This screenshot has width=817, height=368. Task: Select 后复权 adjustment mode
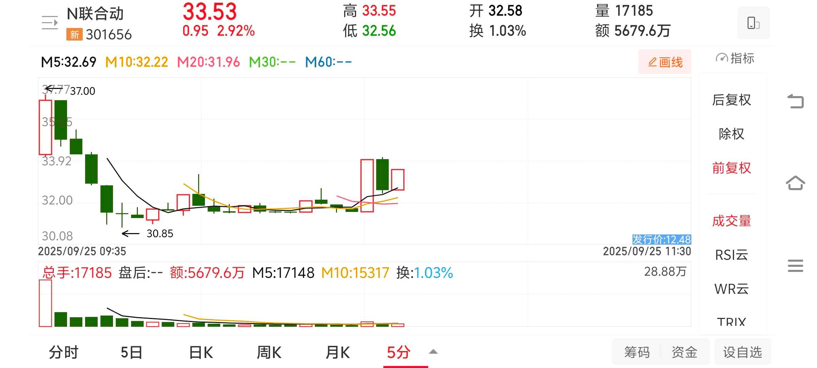[732, 100]
